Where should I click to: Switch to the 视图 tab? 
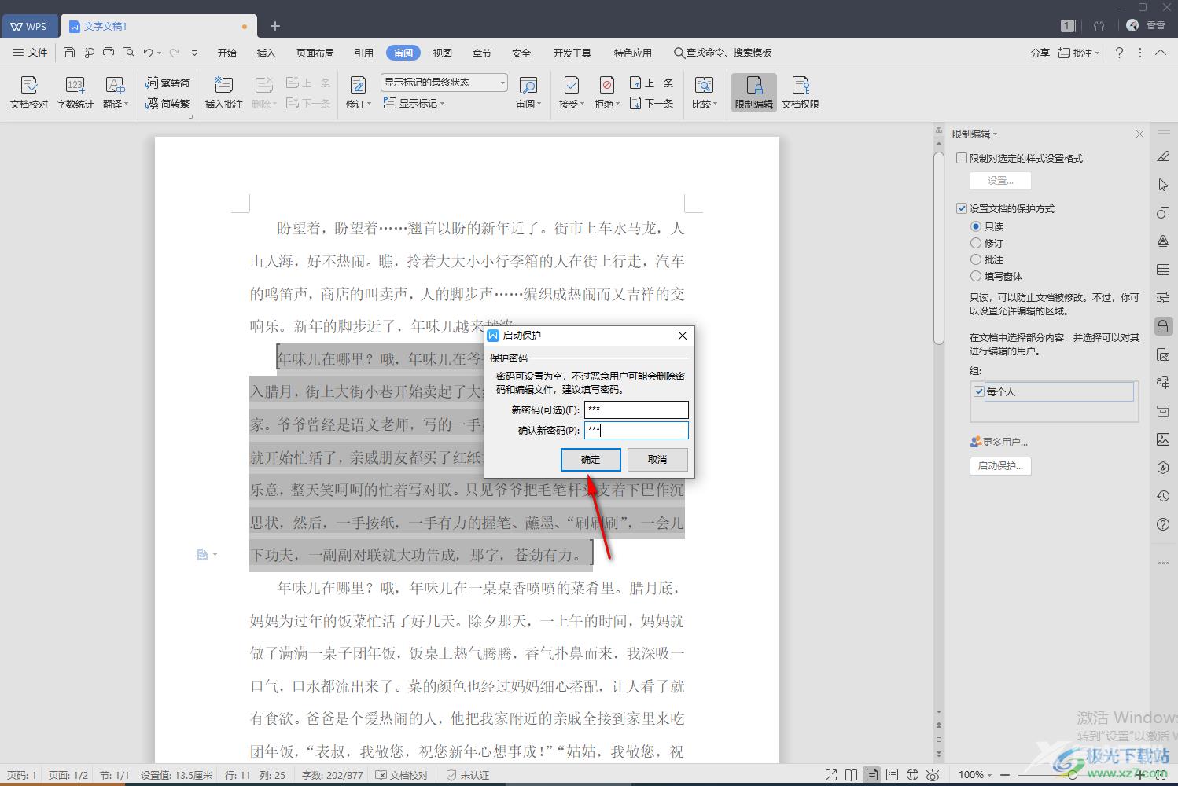(443, 53)
